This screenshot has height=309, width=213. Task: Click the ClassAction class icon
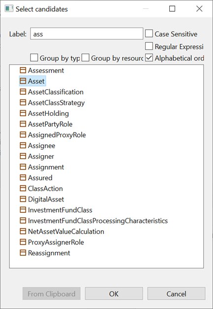pos(23,188)
